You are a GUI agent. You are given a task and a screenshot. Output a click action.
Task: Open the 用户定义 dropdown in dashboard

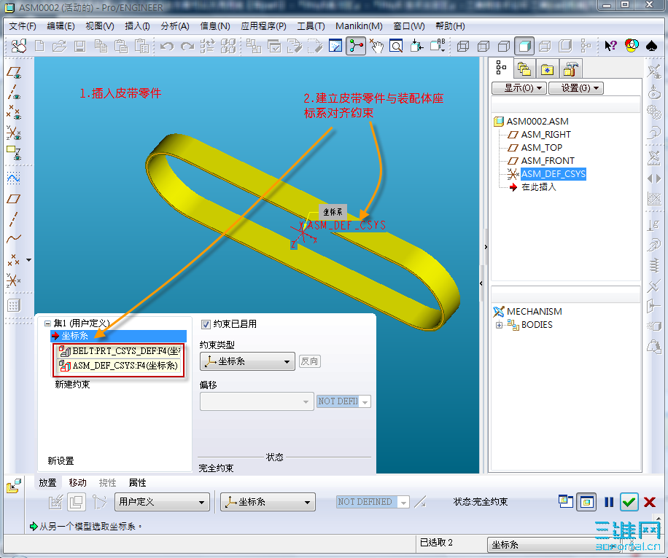point(162,502)
